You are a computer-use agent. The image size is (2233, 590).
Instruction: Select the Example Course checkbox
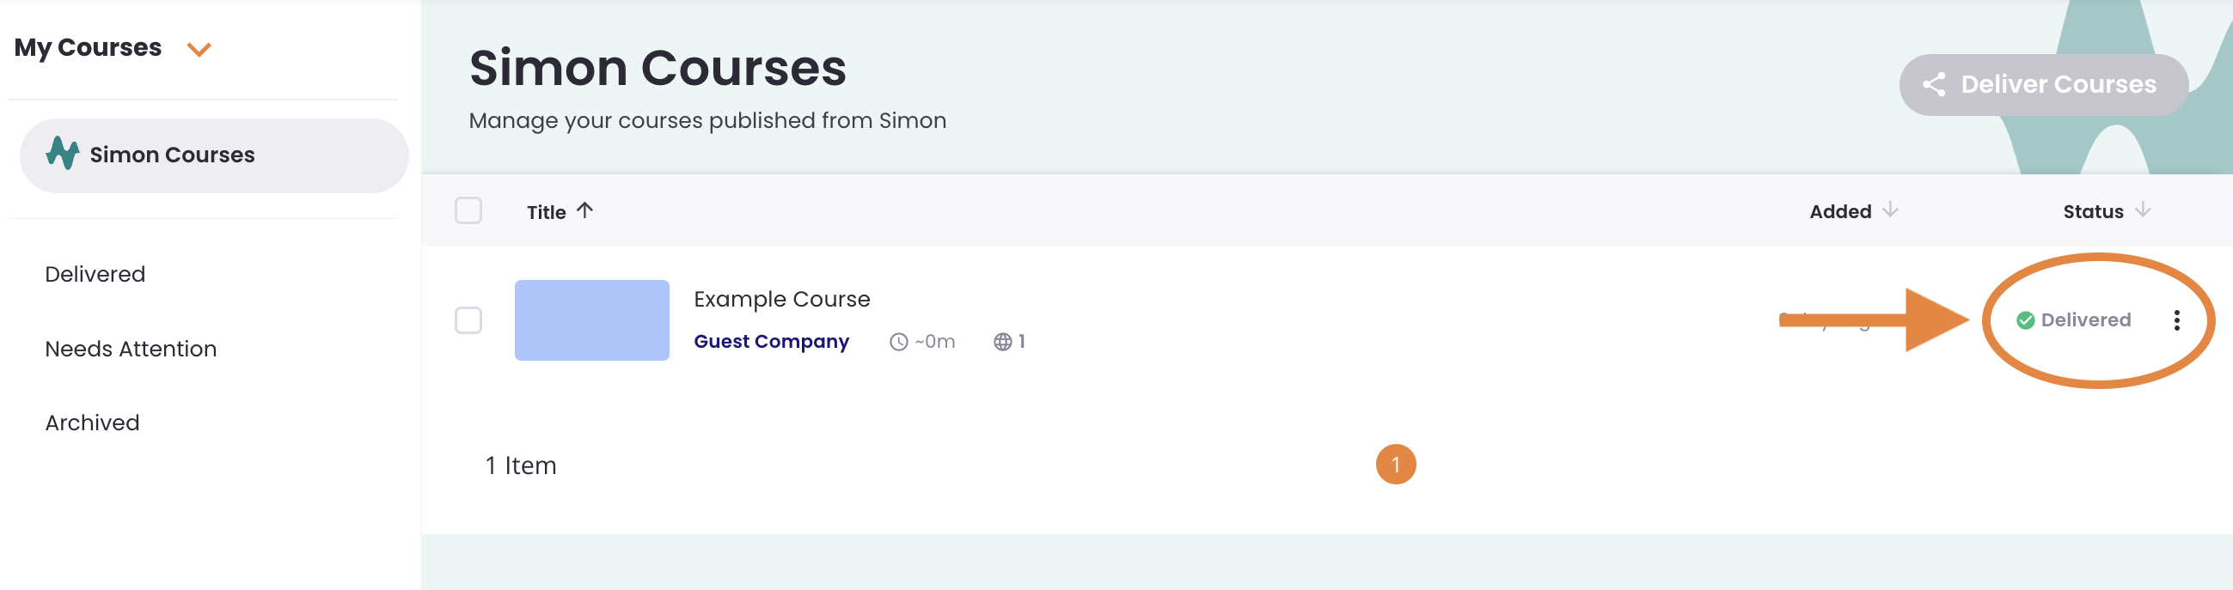(x=468, y=320)
